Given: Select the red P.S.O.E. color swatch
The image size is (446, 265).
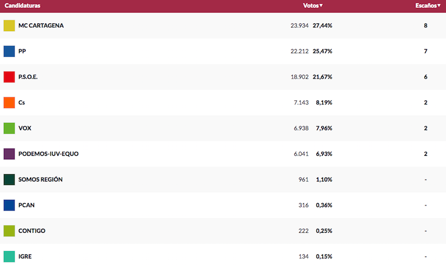Looking at the screenshot, I should pos(9,77).
